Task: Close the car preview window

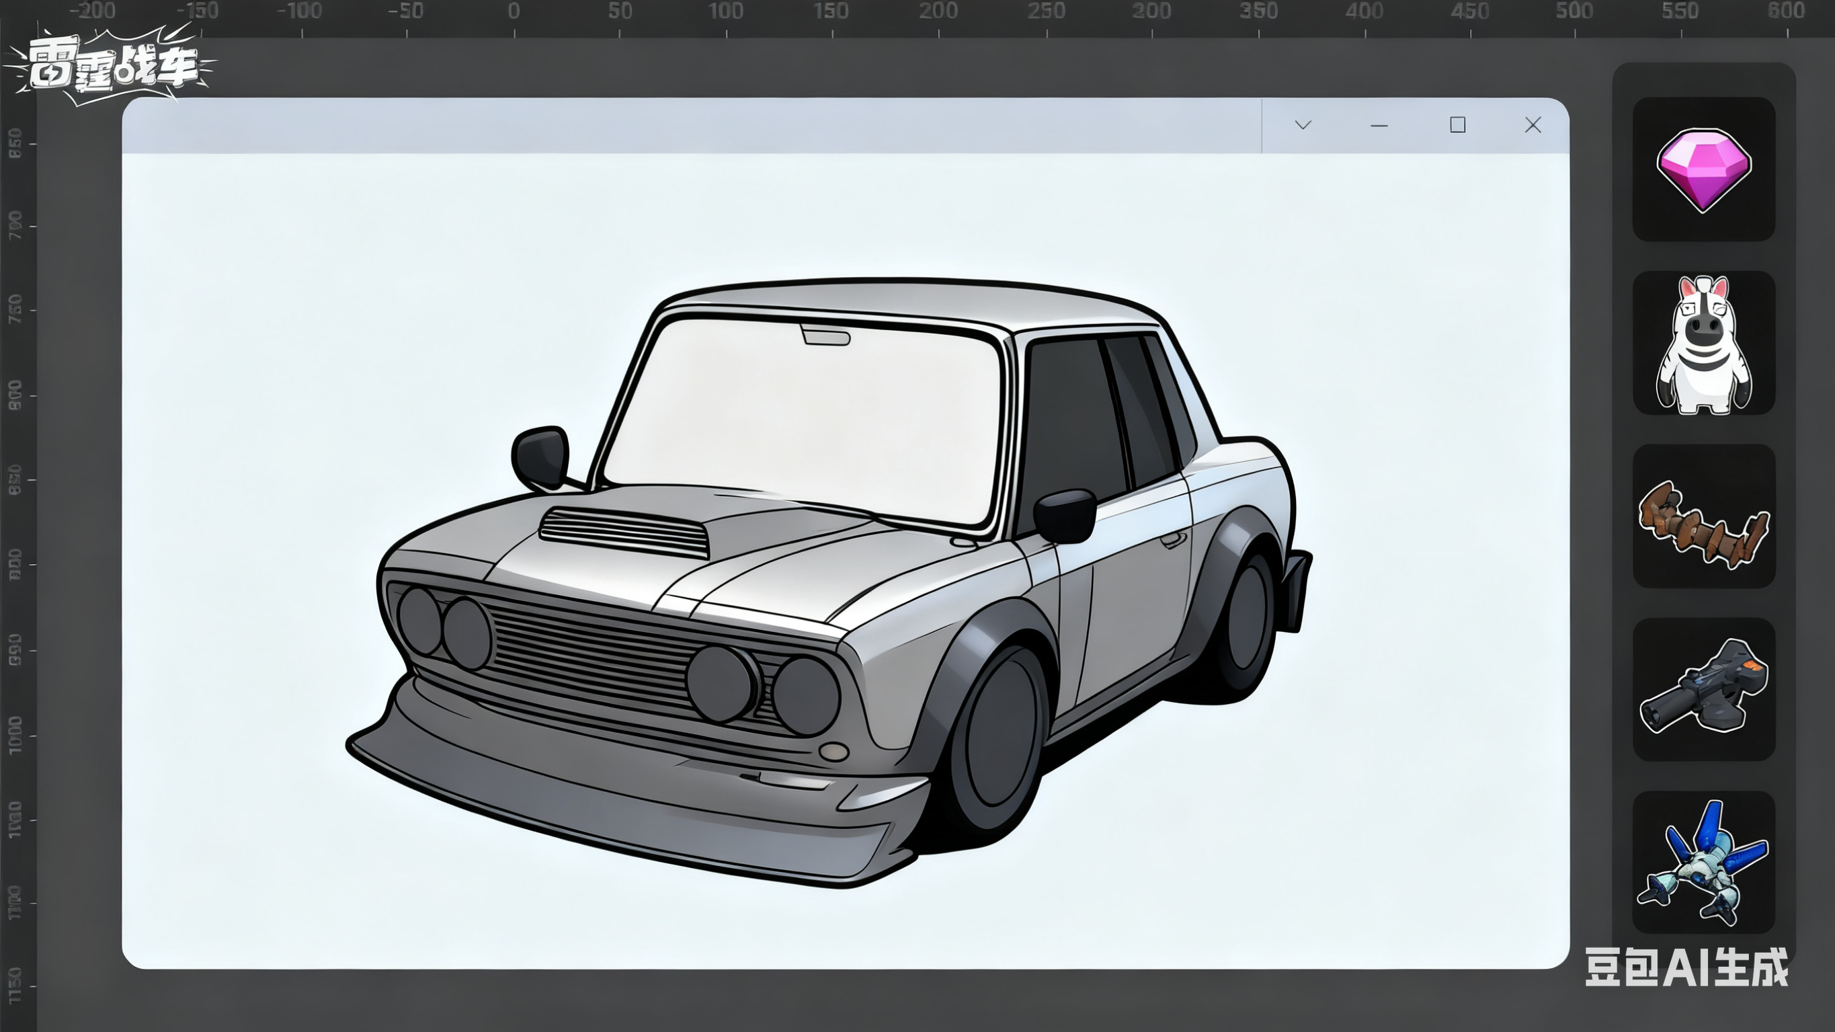Action: coord(1533,126)
